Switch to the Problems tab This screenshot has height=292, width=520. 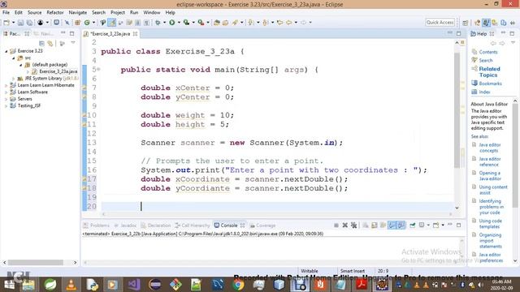[97, 225]
